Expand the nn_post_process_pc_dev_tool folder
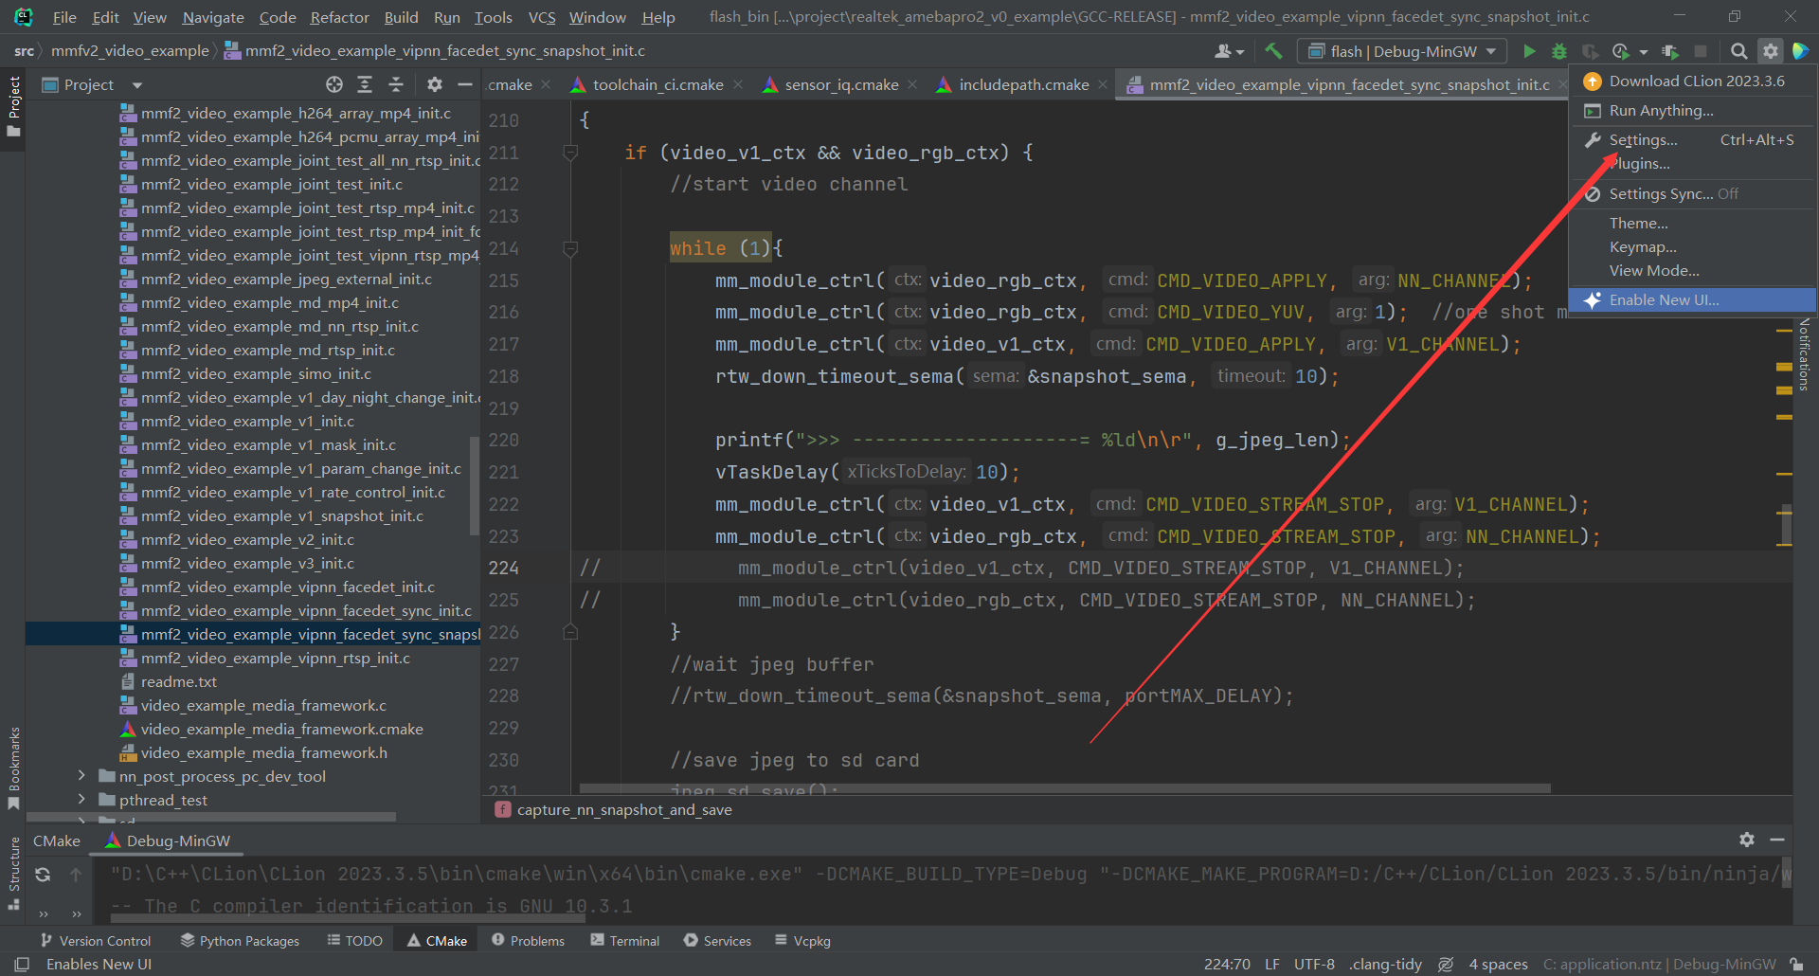 pyautogui.click(x=81, y=776)
